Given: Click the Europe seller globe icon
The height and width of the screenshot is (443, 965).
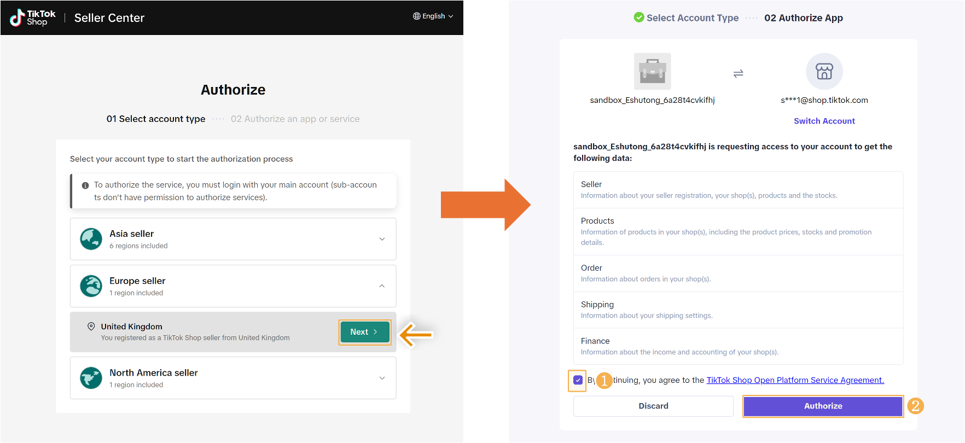Looking at the screenshot, I should [91, 286].
